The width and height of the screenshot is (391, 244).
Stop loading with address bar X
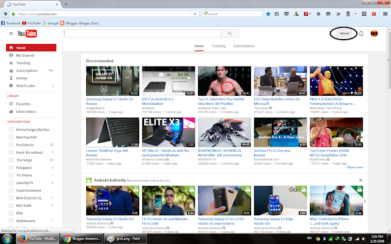195,14
